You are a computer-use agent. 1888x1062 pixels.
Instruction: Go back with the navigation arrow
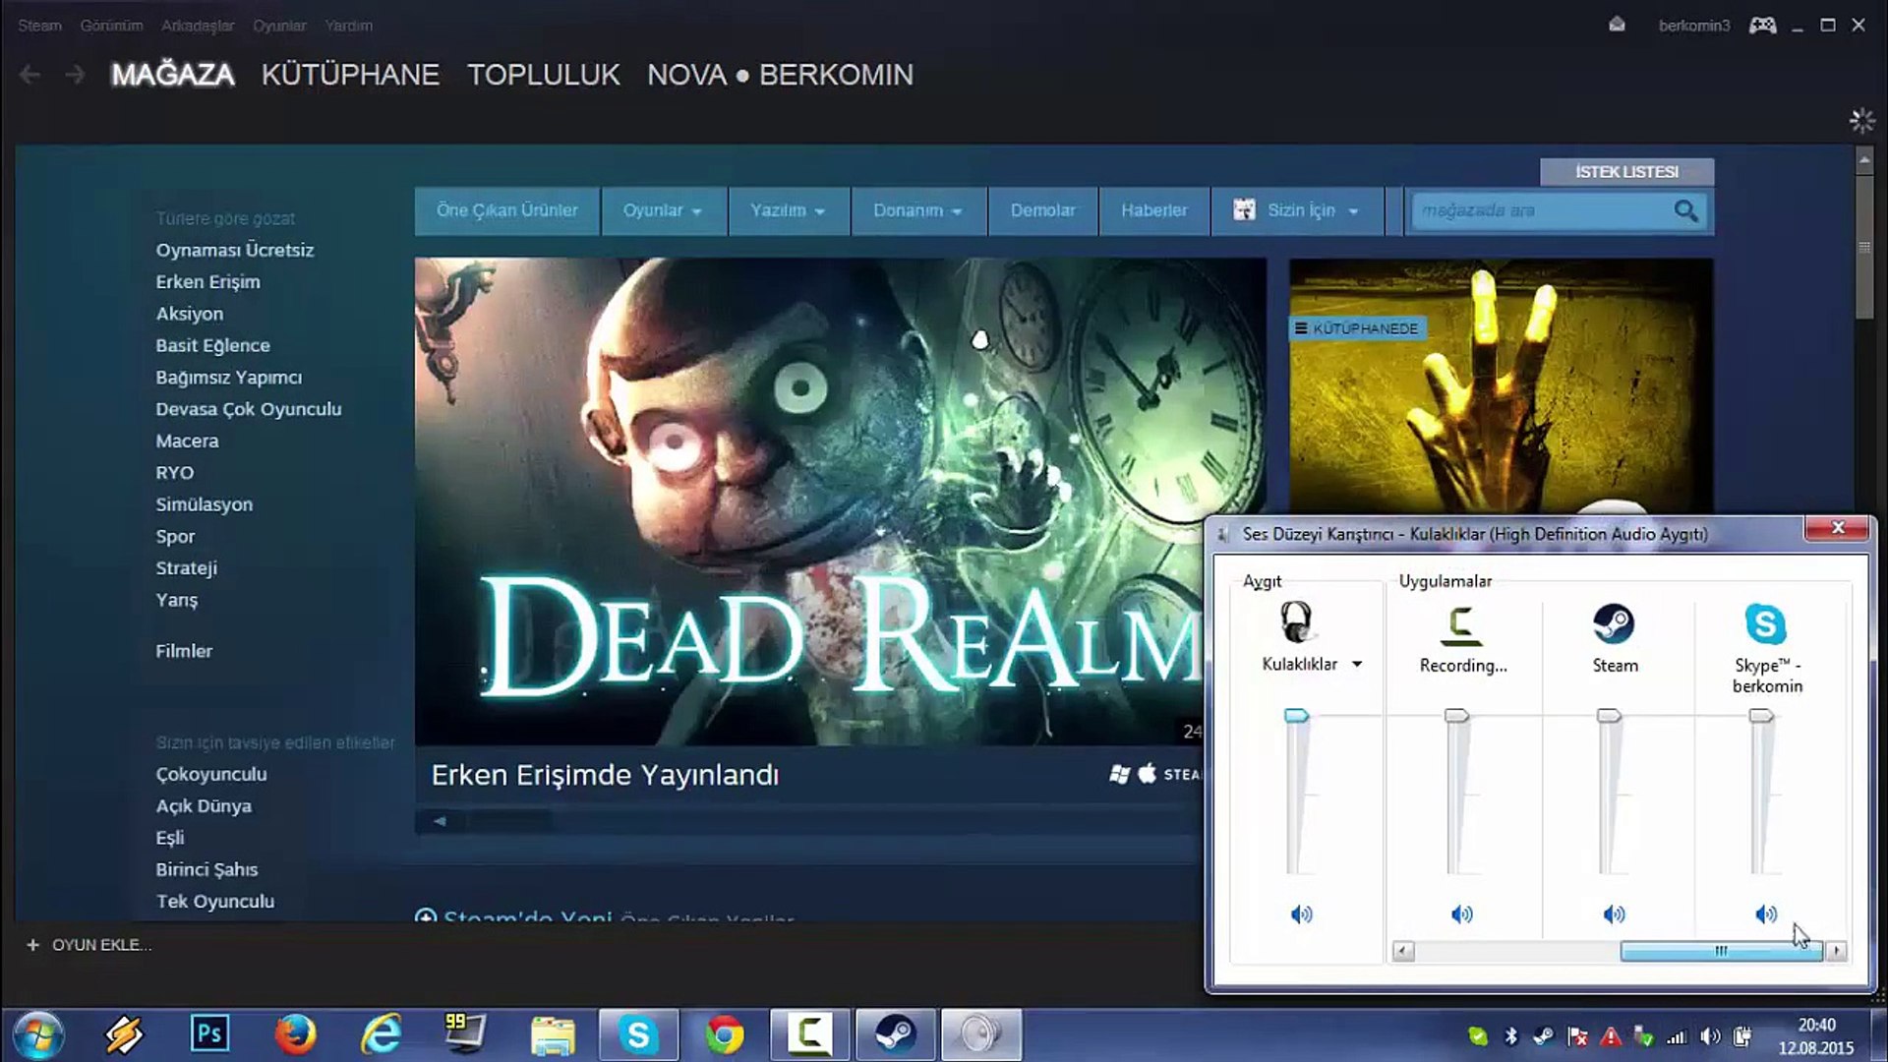(x=29, y=75)
